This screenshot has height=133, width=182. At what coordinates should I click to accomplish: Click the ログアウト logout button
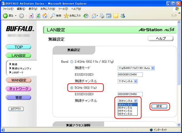point(16,109)
